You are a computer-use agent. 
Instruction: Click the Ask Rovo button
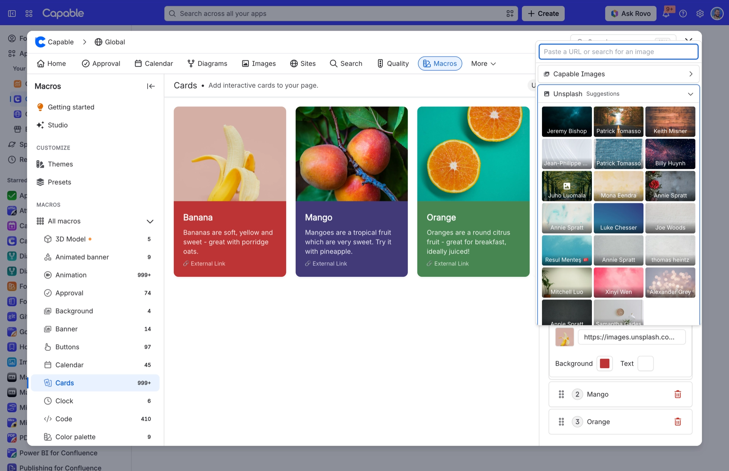pos(631,13)
